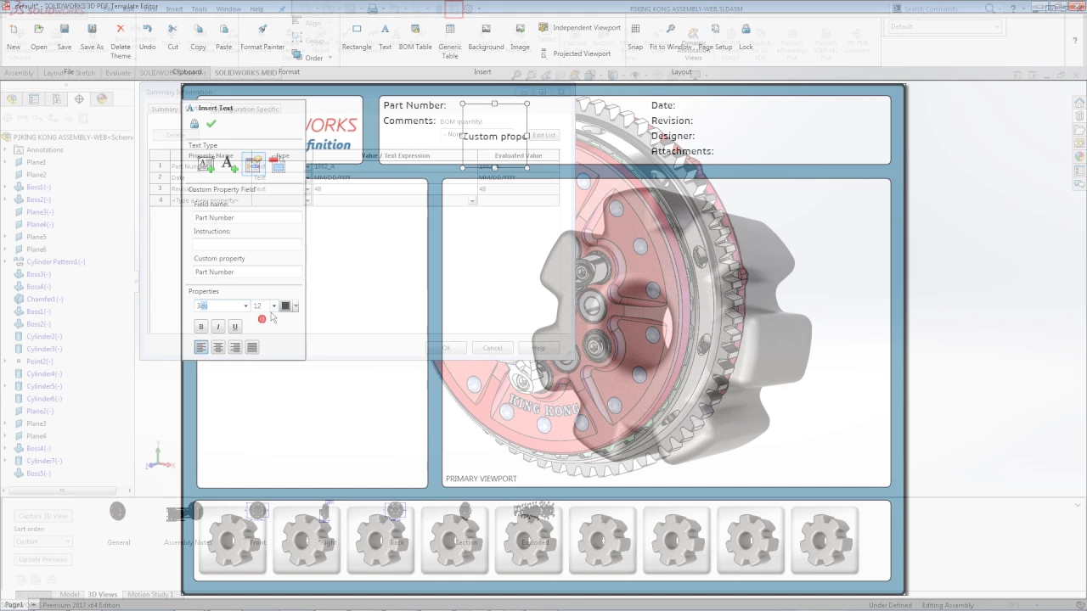Click the text color swatch
This screenshot has width=1087, height=611.
[285, 306]
